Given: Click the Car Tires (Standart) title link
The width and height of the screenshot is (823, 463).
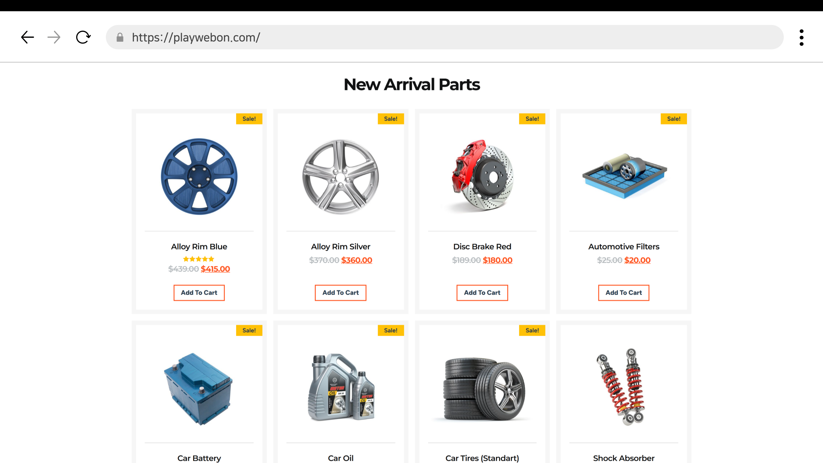Looking at the screenshot, I should (x=482, y=458).
